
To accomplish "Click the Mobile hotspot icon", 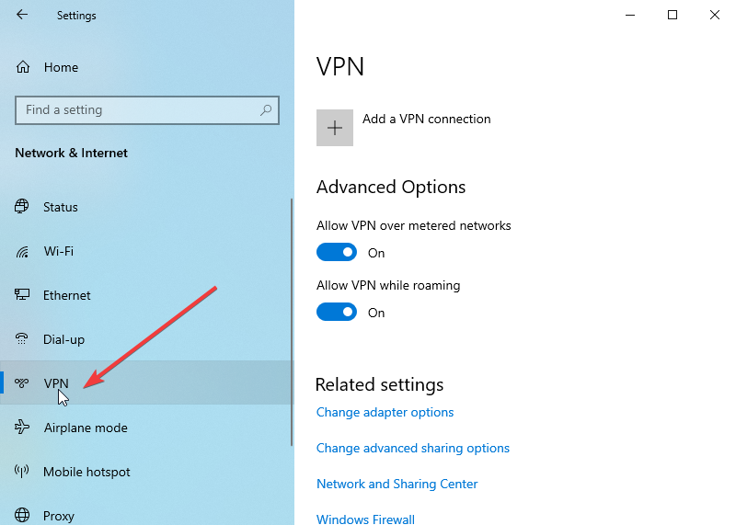I will (23, 472).
